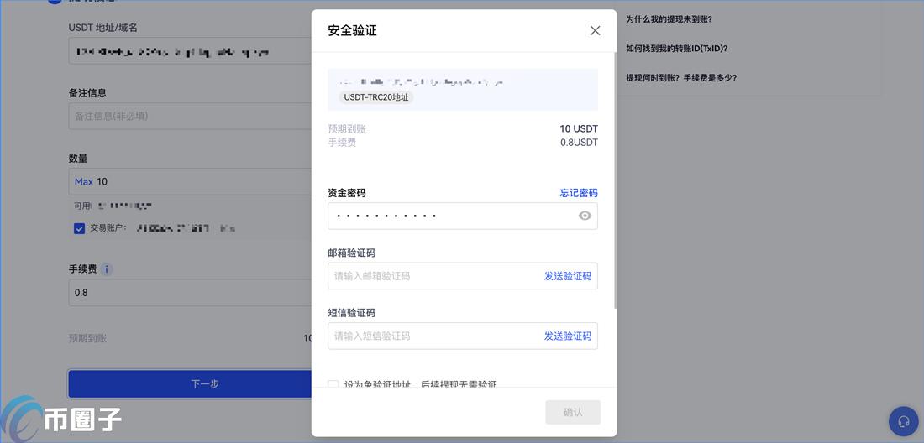Click the 备注信息 input field

point(190,116)
